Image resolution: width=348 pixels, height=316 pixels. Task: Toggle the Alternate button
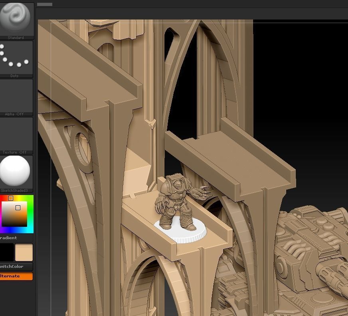(x=16, y=276)
